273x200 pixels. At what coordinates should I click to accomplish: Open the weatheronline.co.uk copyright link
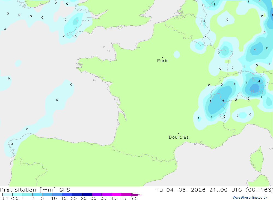coord(250,198)
